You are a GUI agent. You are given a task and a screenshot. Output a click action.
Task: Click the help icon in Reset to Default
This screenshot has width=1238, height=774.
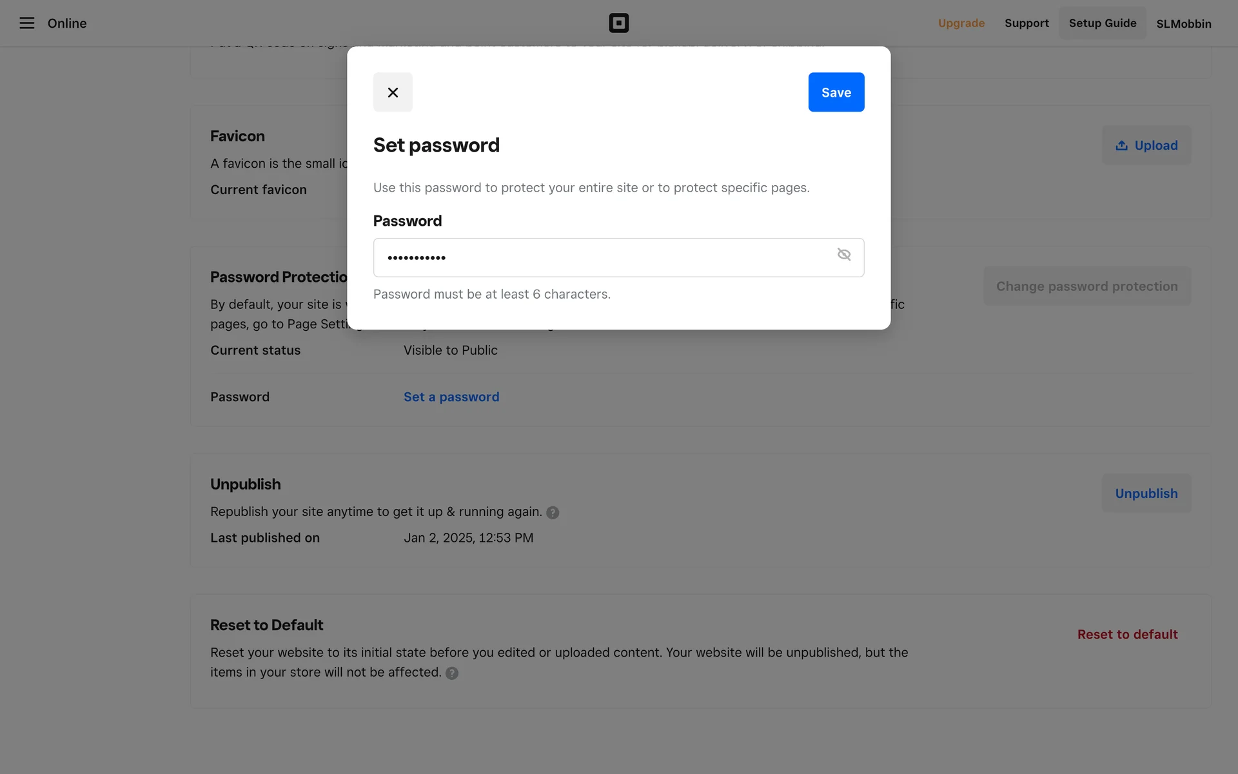coord(452,673)
